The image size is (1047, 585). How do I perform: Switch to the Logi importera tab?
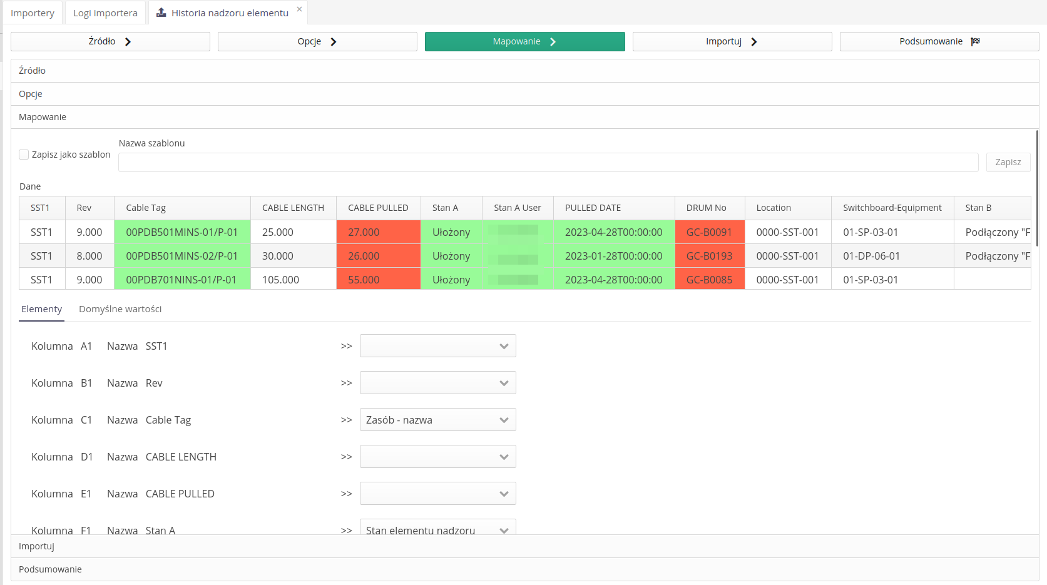click(x=105, y=13)
